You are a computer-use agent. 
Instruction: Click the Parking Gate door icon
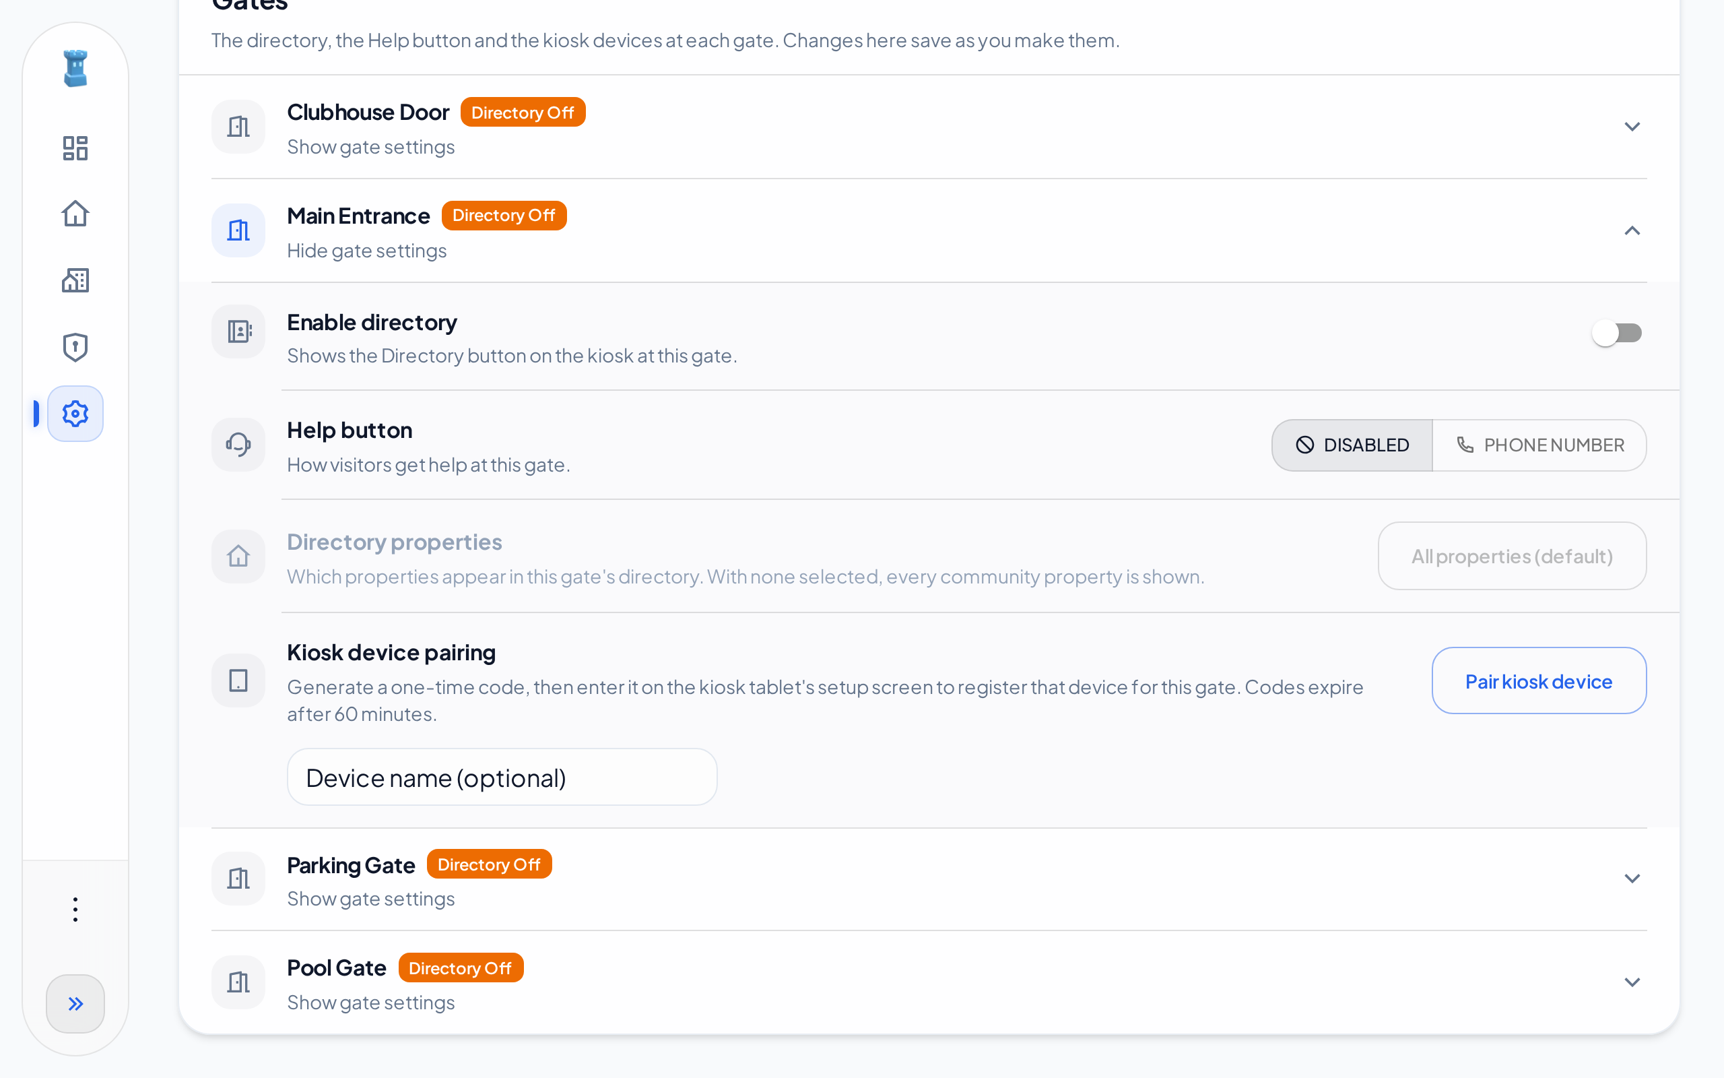(x=238, y=879)
